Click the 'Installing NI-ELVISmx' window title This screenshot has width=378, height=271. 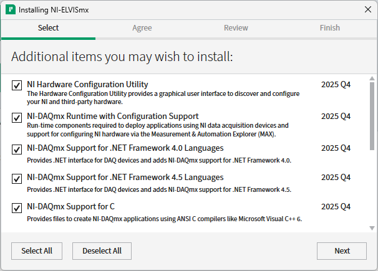click(x=54, y=10)
